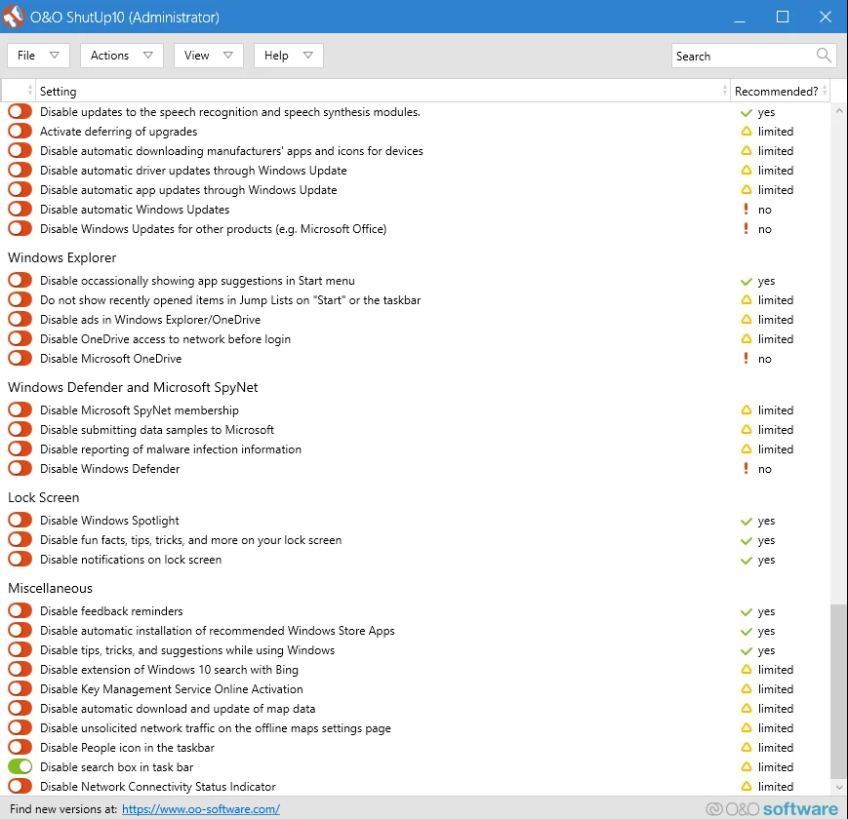The width and height of the screenshot is (848, 819).
Task: Click the red exclamation icon for Windows Updates for other products
Action: coord(746,228)
